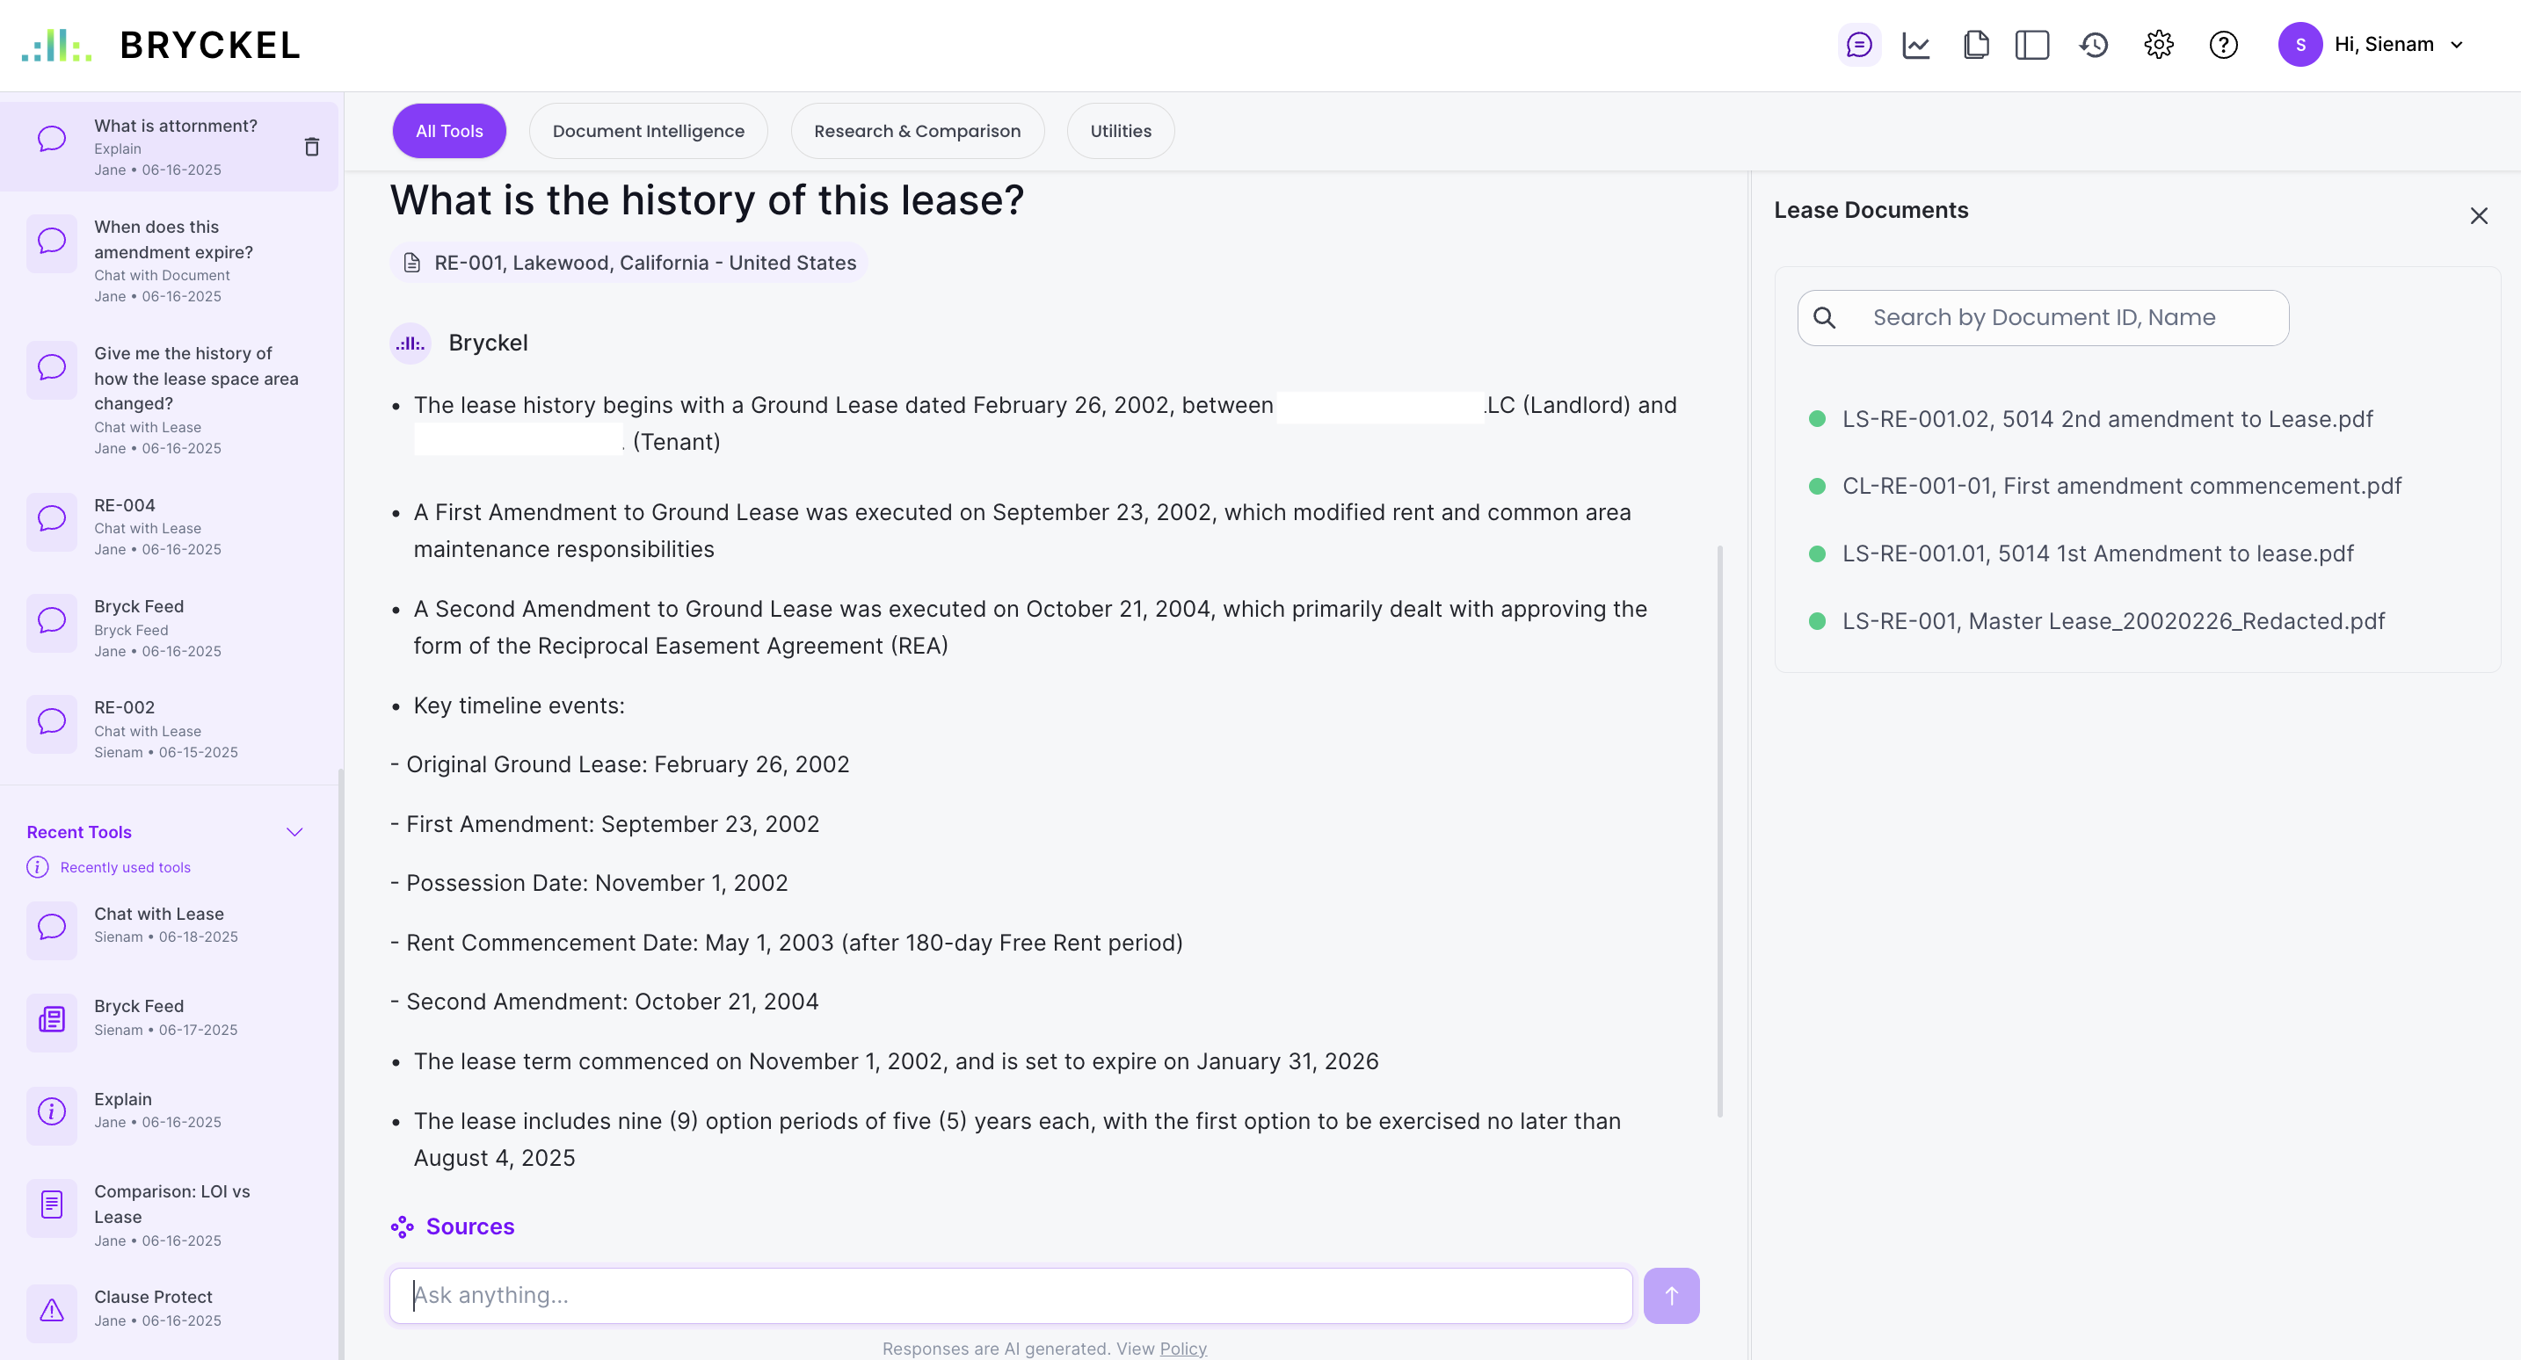Image resolution: width=2521 pixels, height=1360 pixels.
Task: Toggle the Utilities filter pill
Action: pyautogui.click(x=1120, y=130)
